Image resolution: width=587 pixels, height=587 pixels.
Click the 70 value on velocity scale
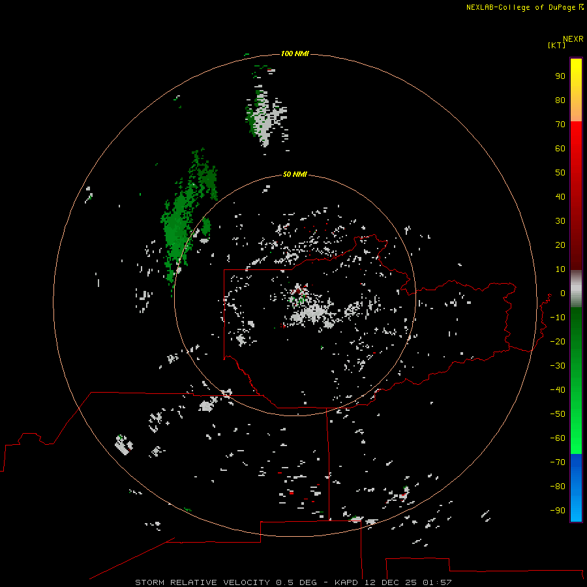560,125
